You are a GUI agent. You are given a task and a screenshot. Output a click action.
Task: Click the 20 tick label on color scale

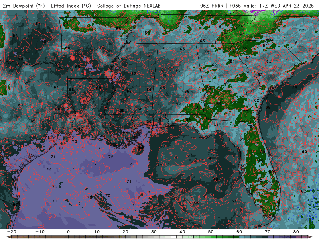(x=125, y=232)
